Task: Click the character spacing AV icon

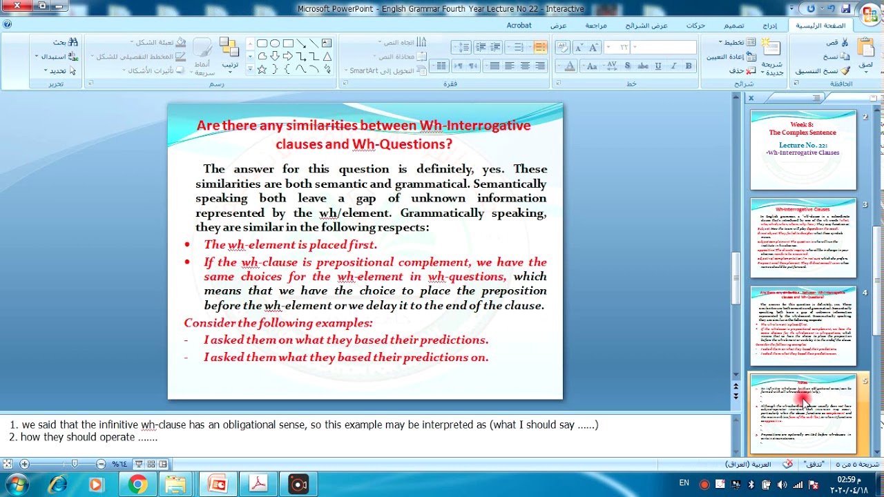Action: point(611,66)
